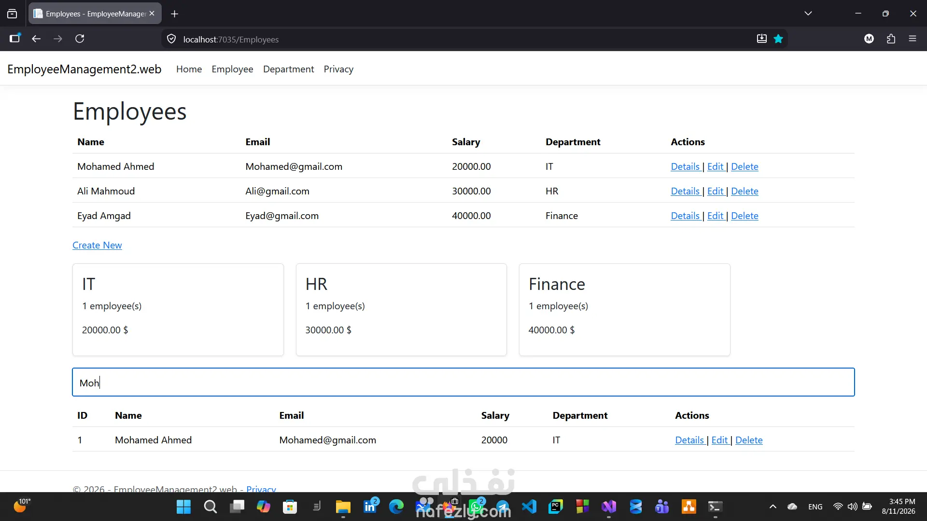Navigate to Home in the navbar
The width and height of the screenshot is (927, 521).
(x=189, y=69)
